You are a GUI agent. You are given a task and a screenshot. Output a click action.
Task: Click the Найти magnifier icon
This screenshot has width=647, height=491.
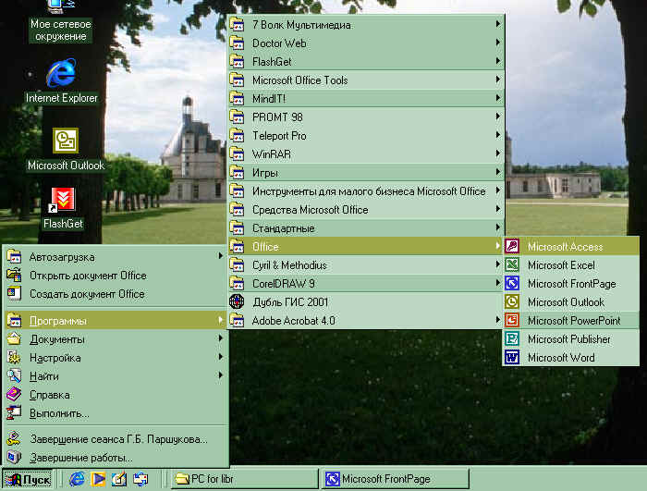[14, 376]
